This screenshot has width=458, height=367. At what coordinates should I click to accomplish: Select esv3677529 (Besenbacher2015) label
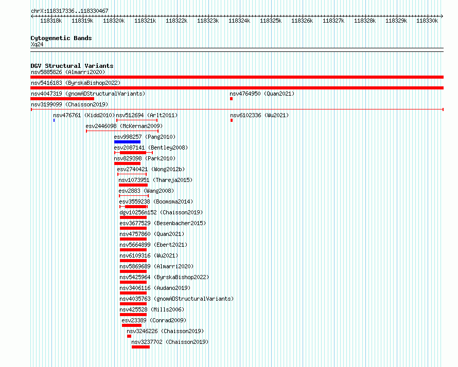pos(163,223)
